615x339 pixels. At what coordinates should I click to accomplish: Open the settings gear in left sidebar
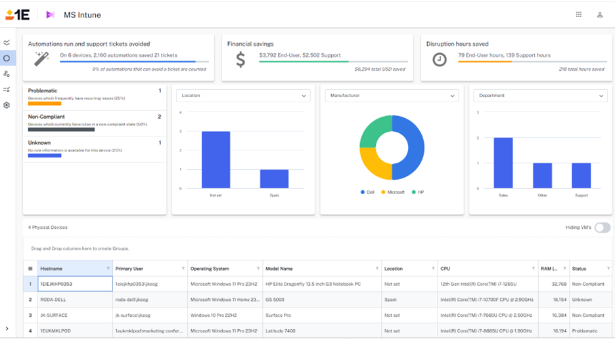click(x=7, y=105)
